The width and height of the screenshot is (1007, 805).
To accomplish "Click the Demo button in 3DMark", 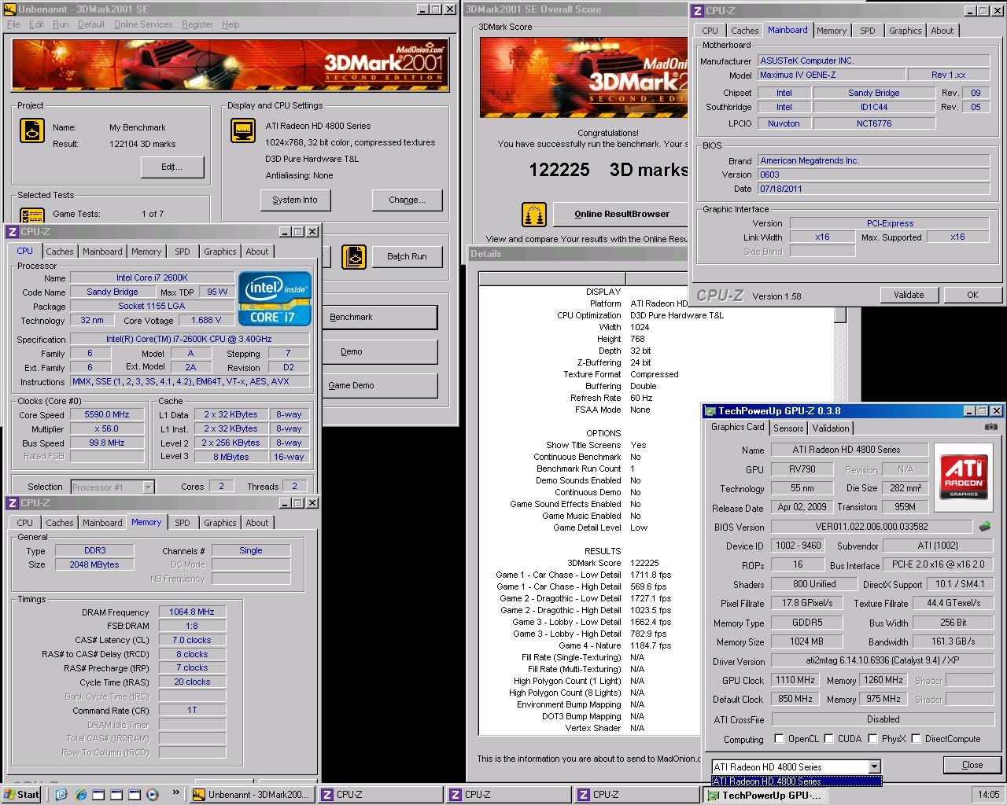I will (x=379, y=351).
